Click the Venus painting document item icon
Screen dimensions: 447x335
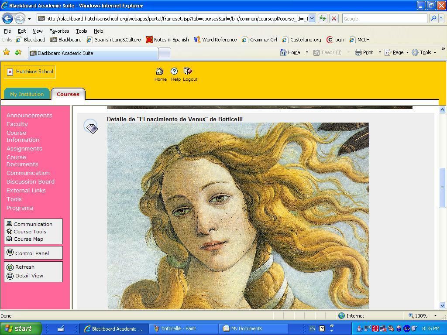tap(91, 126)
